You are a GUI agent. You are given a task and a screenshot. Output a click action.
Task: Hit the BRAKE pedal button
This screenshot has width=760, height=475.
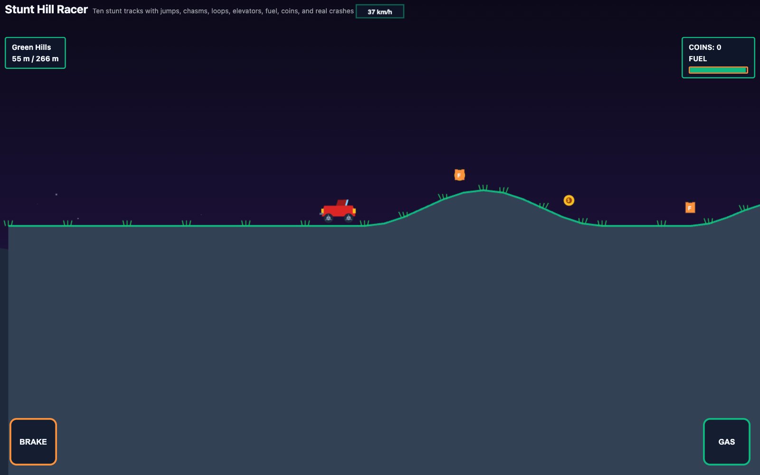pos(33,441)
